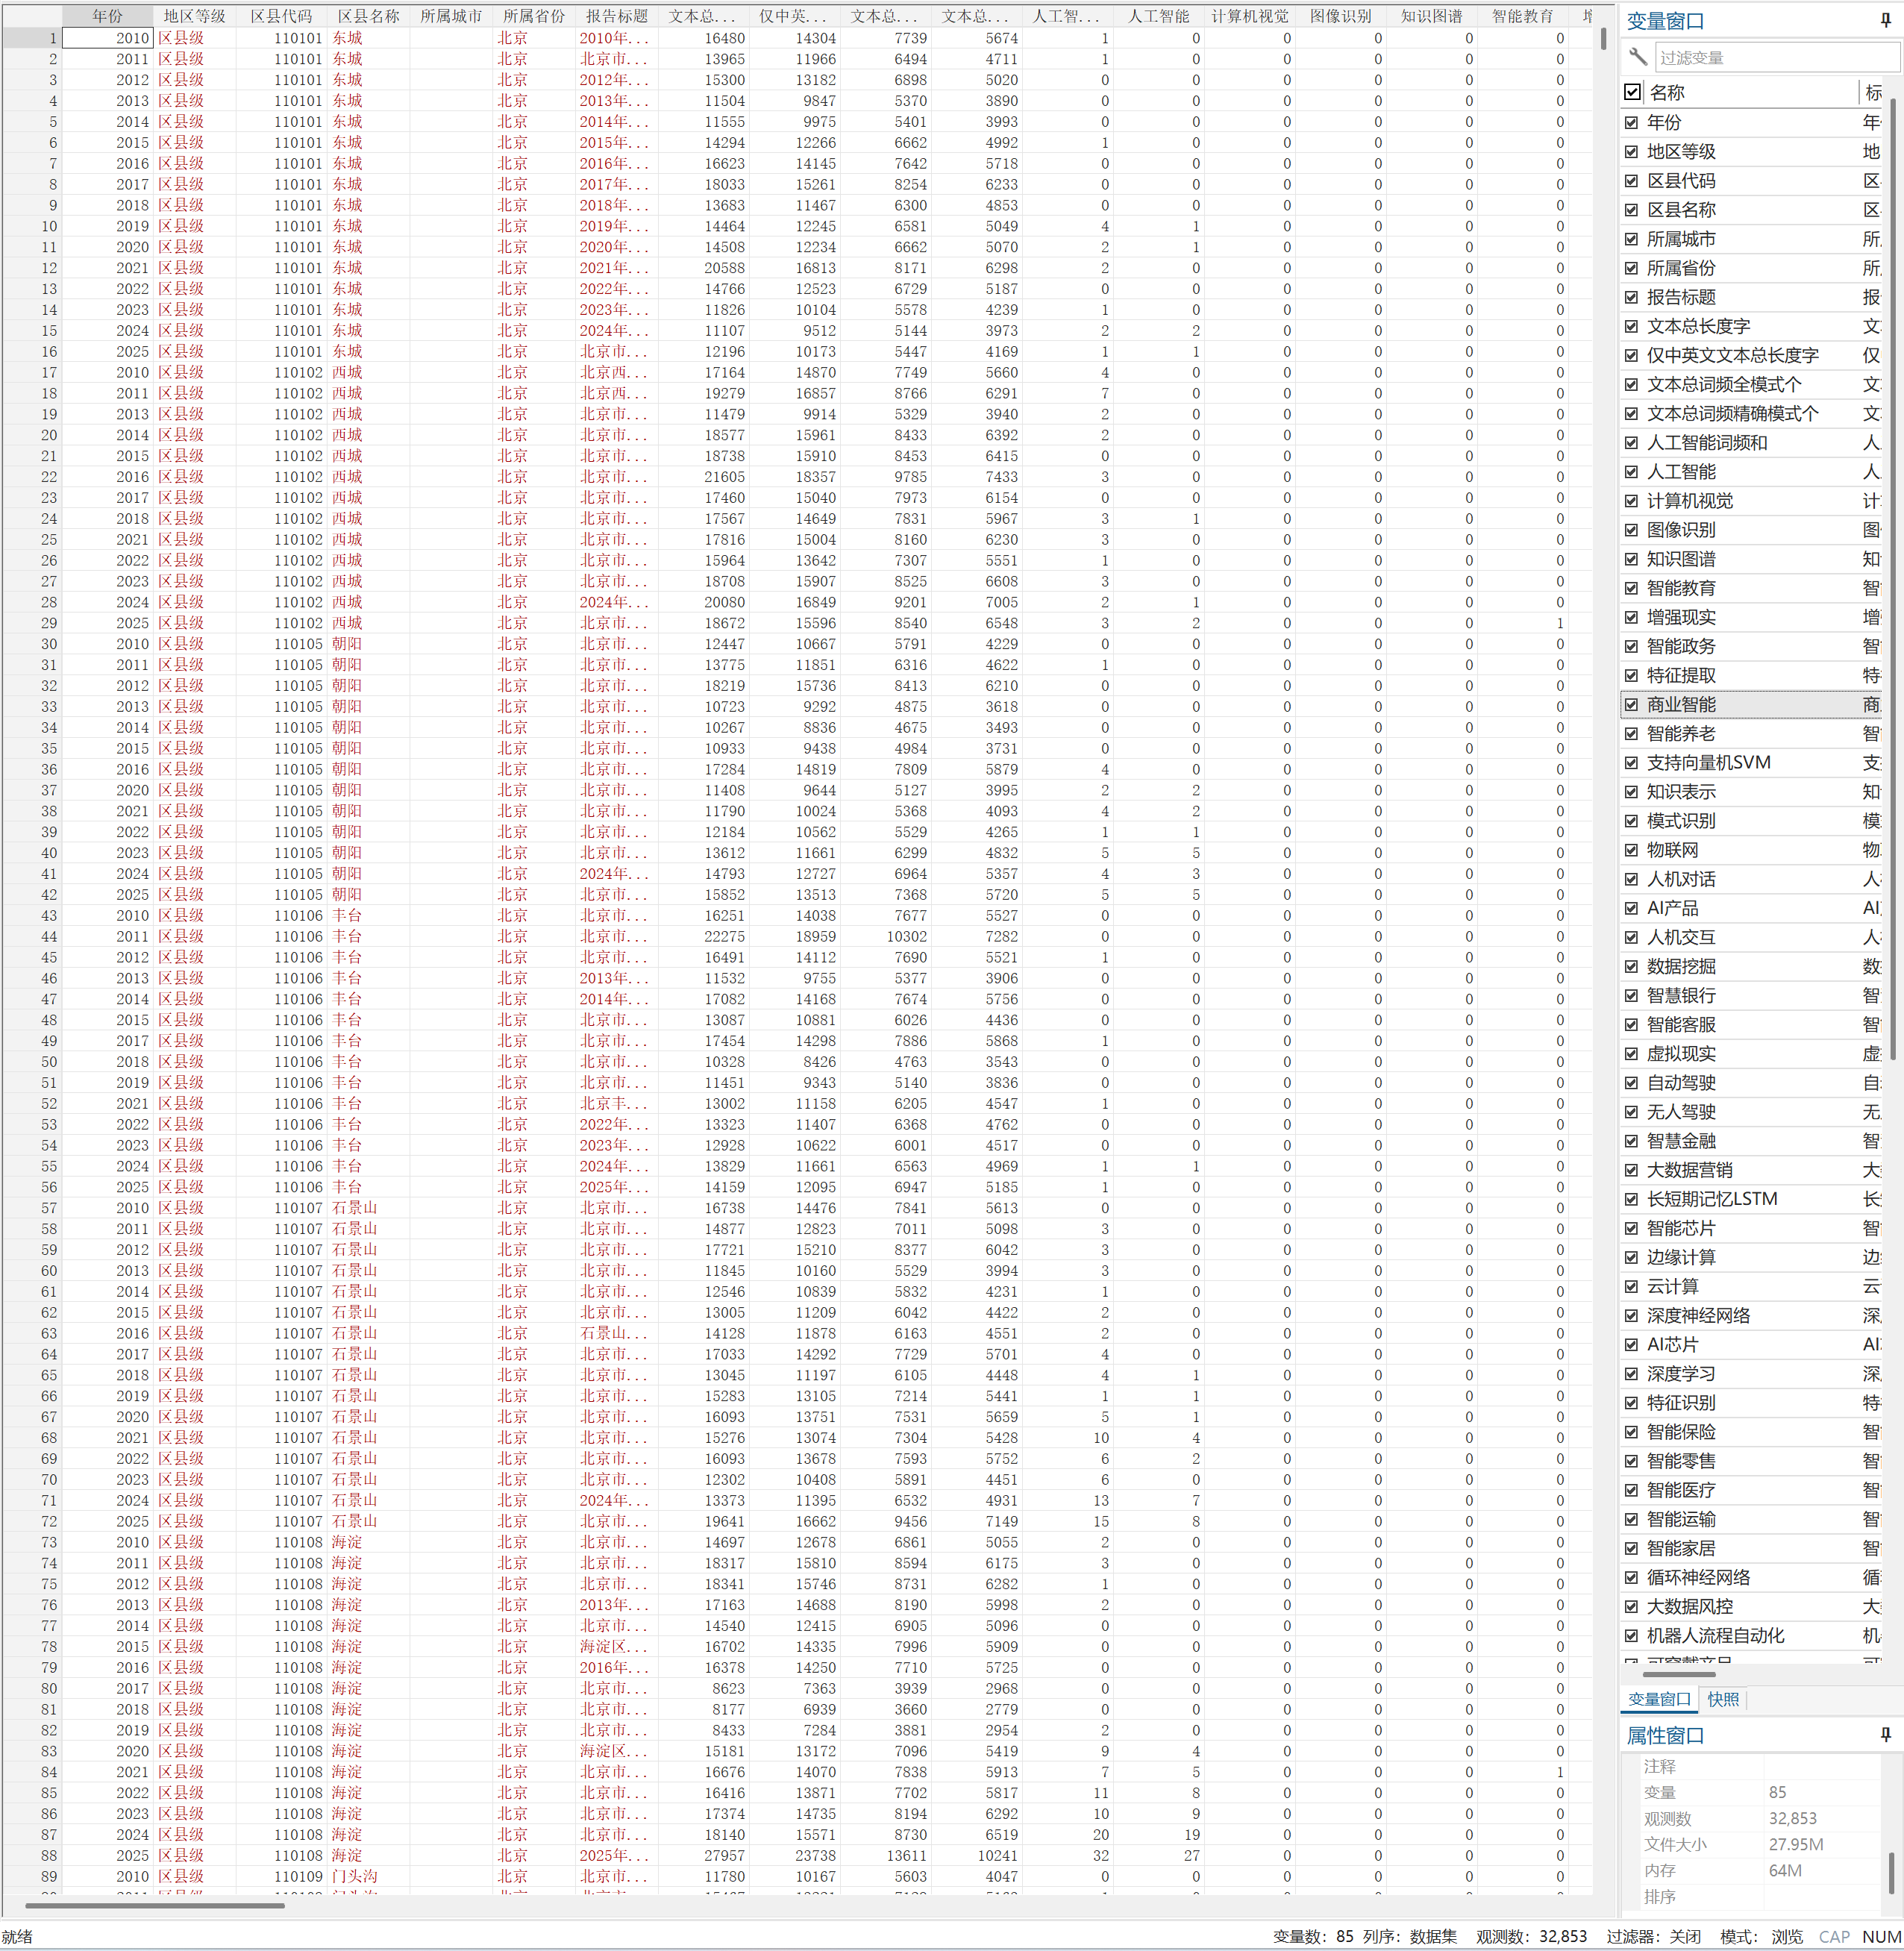Switch to the 快照 tab
Viewport: 1904px width, 1951px height.
1723,1699
